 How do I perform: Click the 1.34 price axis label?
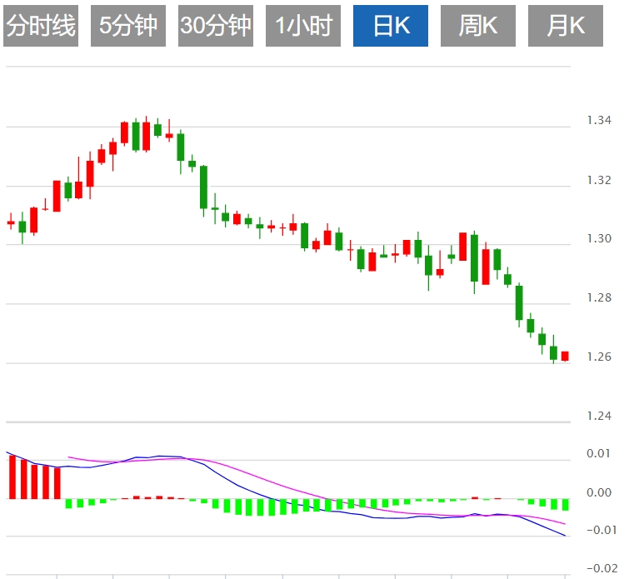pyautogui.click(x=599, y=120)
